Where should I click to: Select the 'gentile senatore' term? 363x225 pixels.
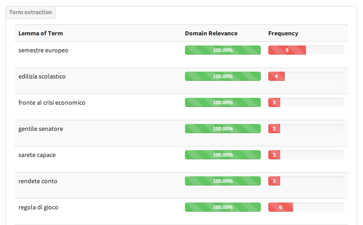tap(41, 129)
